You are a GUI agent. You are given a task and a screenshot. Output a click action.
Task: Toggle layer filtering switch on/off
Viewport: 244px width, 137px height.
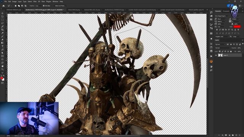tap(243, 44)
